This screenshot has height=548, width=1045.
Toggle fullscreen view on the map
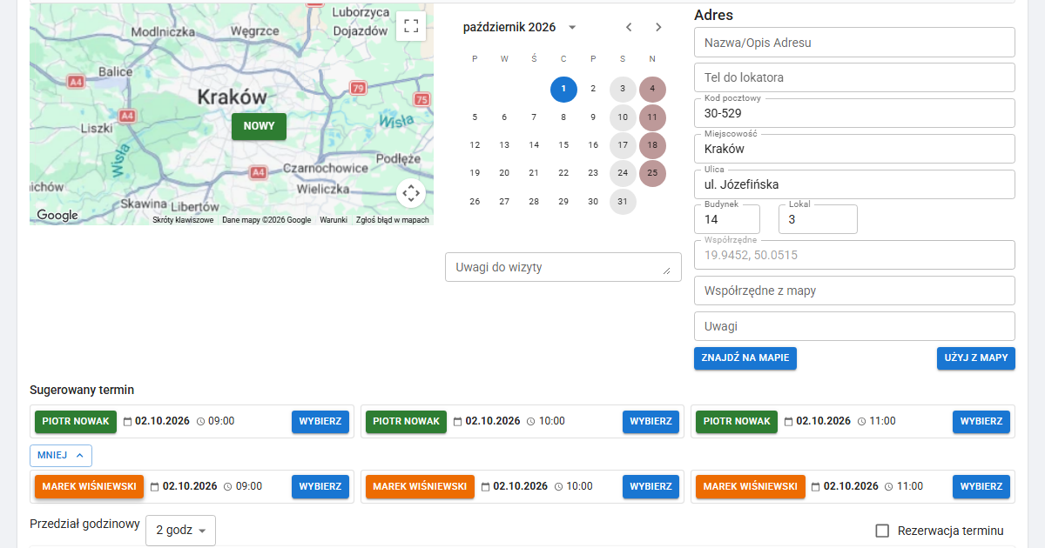(411, 26)
